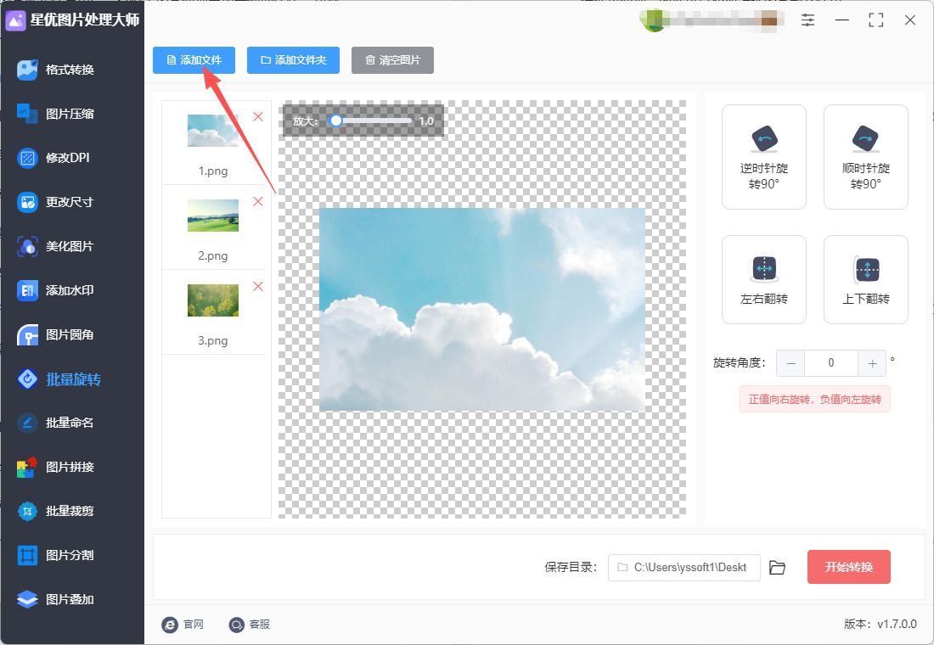Click the hint 正值向右旋转,负值向左旋转
The height and width of the screenshot is (645, 934).
tap(815, 399)
